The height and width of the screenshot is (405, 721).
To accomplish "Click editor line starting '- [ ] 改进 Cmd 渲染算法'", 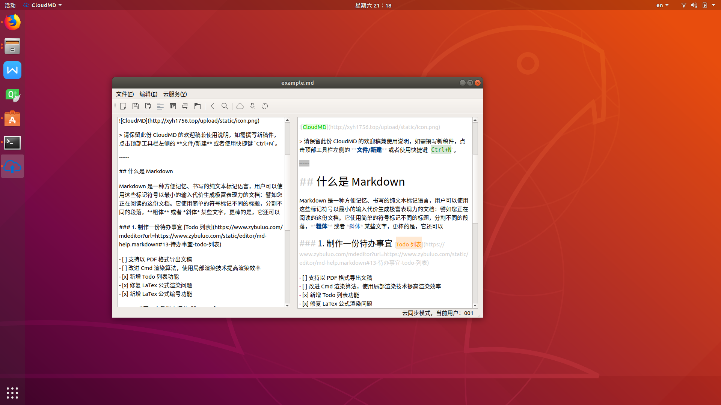I will pyautogui.click(x=190, y=268).
